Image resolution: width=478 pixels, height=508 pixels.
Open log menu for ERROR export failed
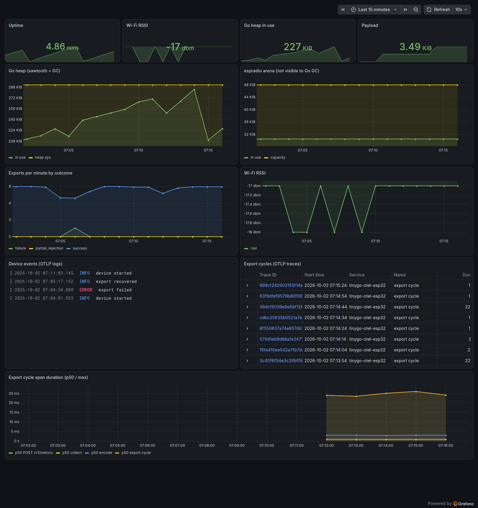(11, 290)
